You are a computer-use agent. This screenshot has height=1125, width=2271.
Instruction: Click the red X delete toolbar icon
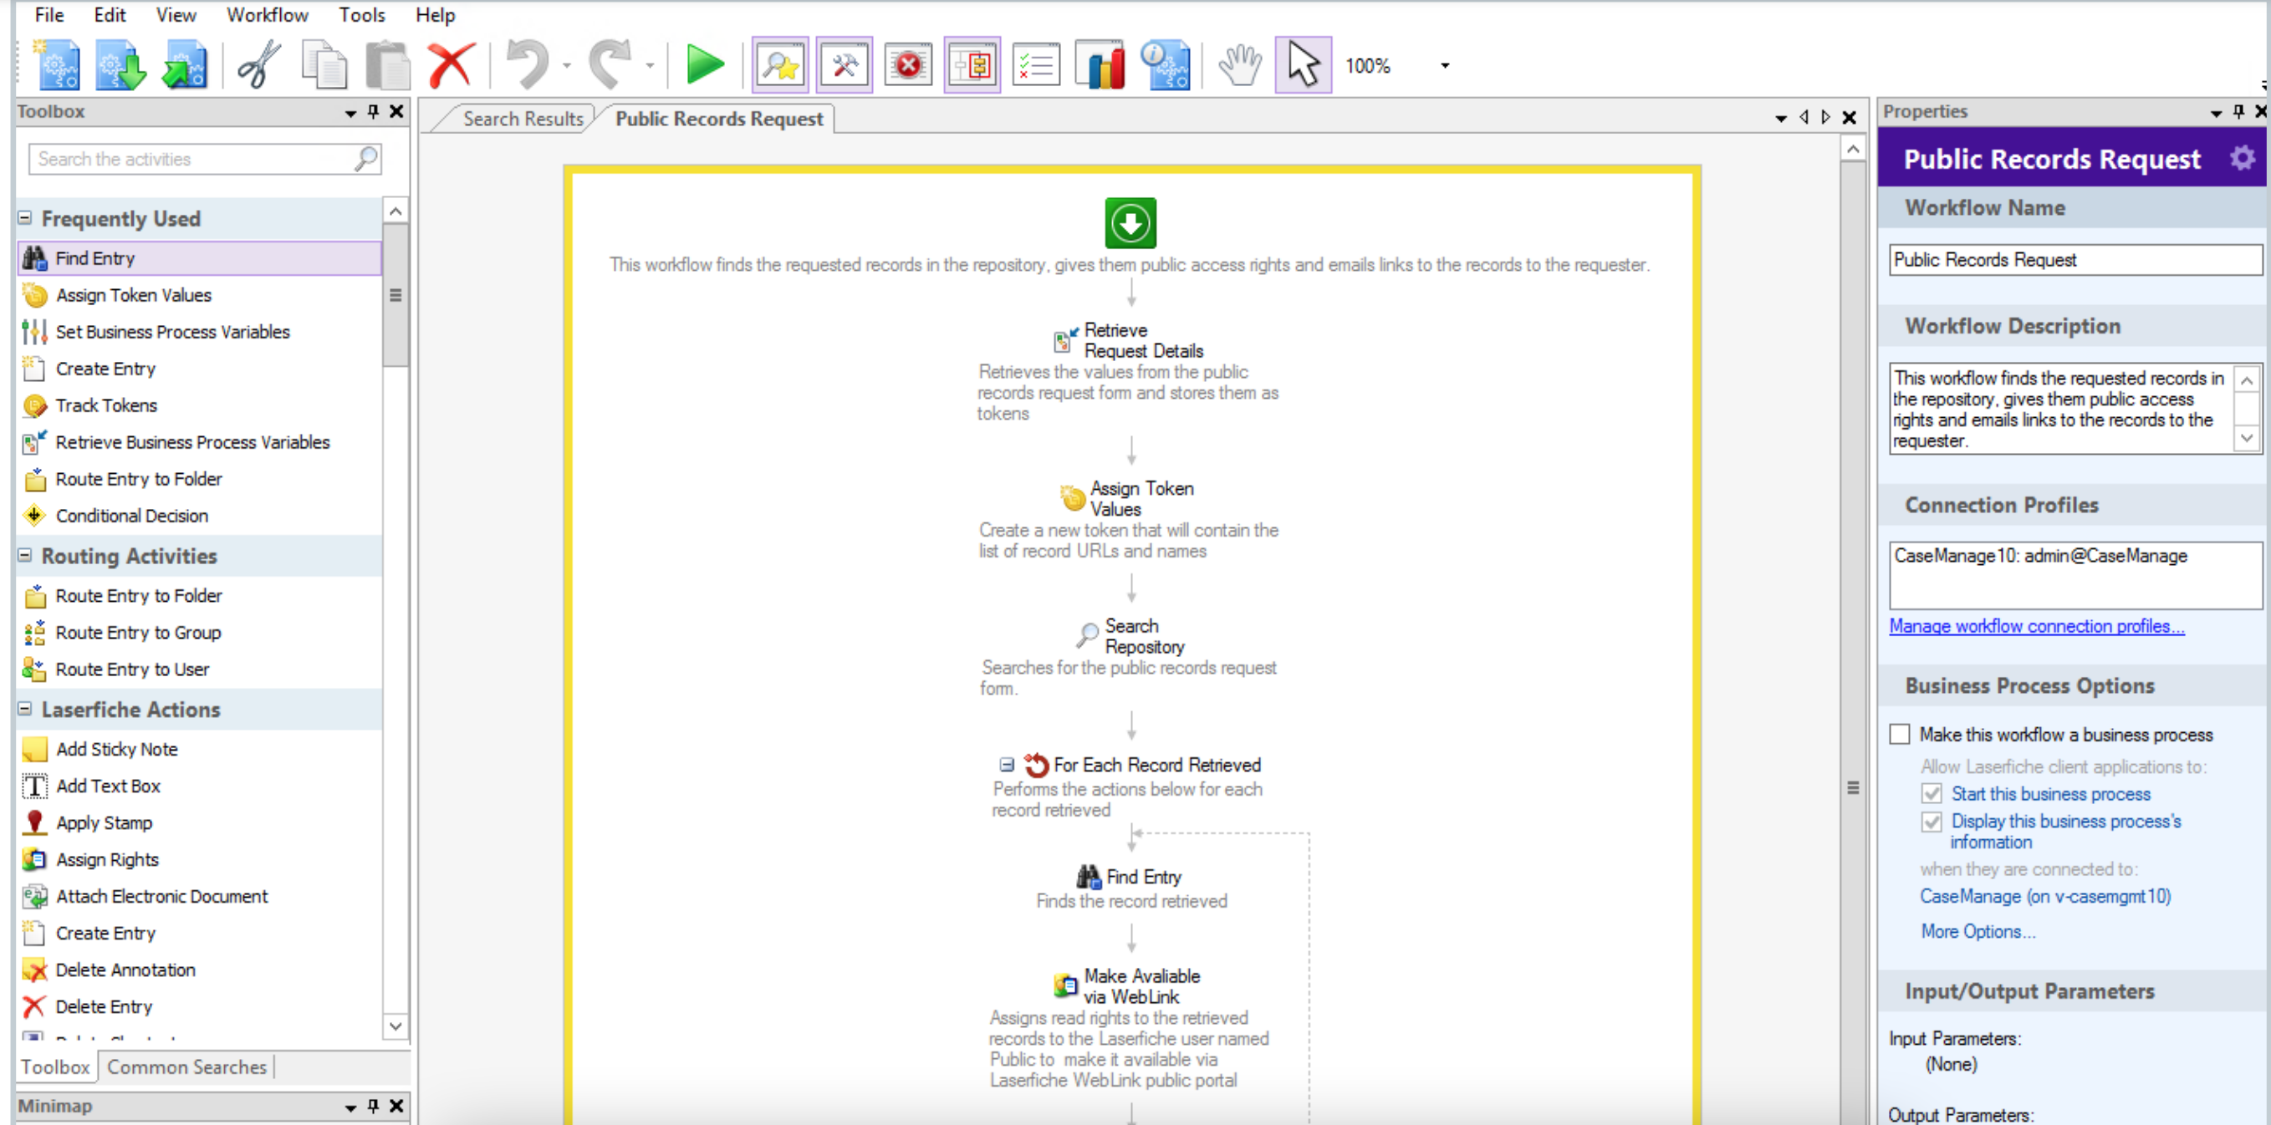click(x=451, y=65)
